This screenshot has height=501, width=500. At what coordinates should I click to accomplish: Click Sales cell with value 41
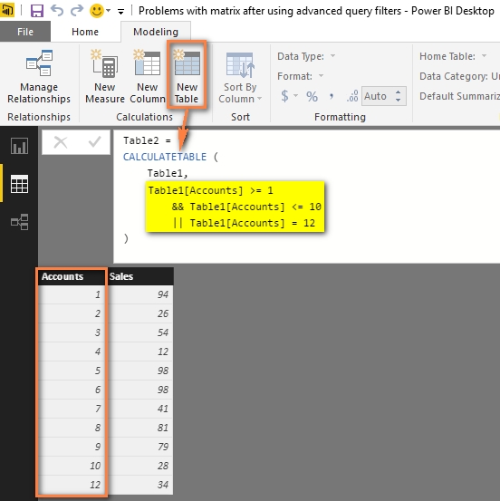(140, 409)
